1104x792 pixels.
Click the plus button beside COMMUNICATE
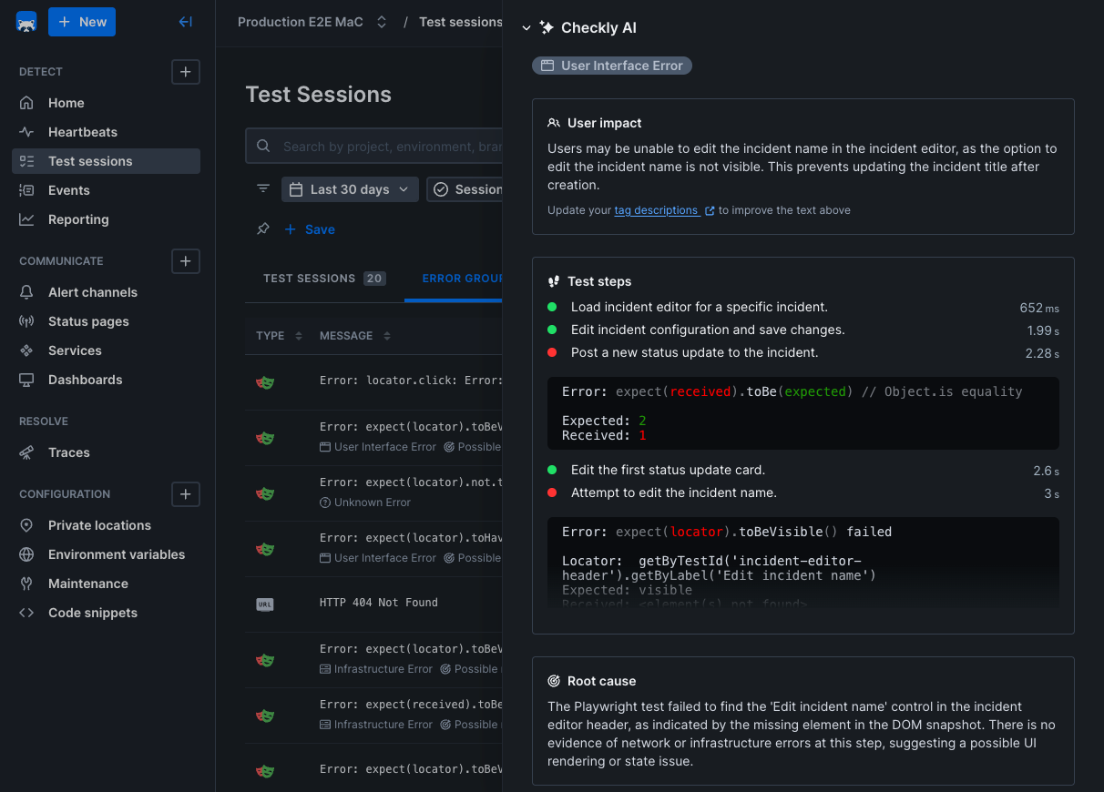point(186,261)
